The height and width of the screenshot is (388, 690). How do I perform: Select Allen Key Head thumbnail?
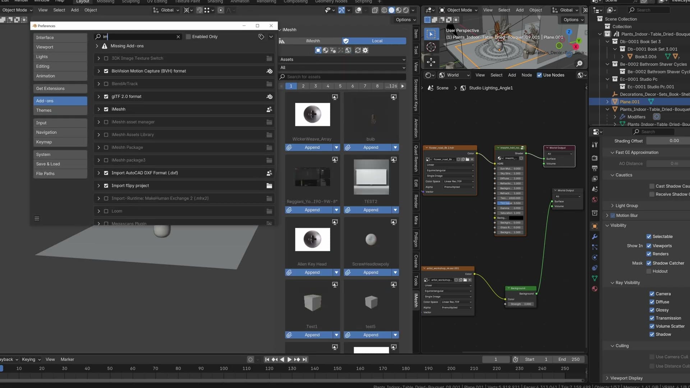(312, 240)
